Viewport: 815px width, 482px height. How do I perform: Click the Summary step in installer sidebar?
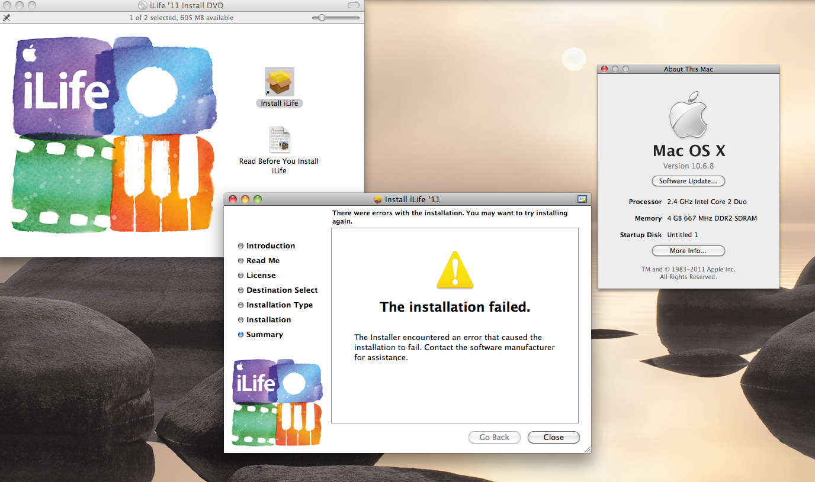click(x=265, y=335)
